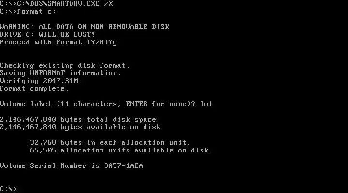Click '32,768 bytes in each allocation unit' line
The width and height of the screenshot is (348, 193).
click(110, 142)
